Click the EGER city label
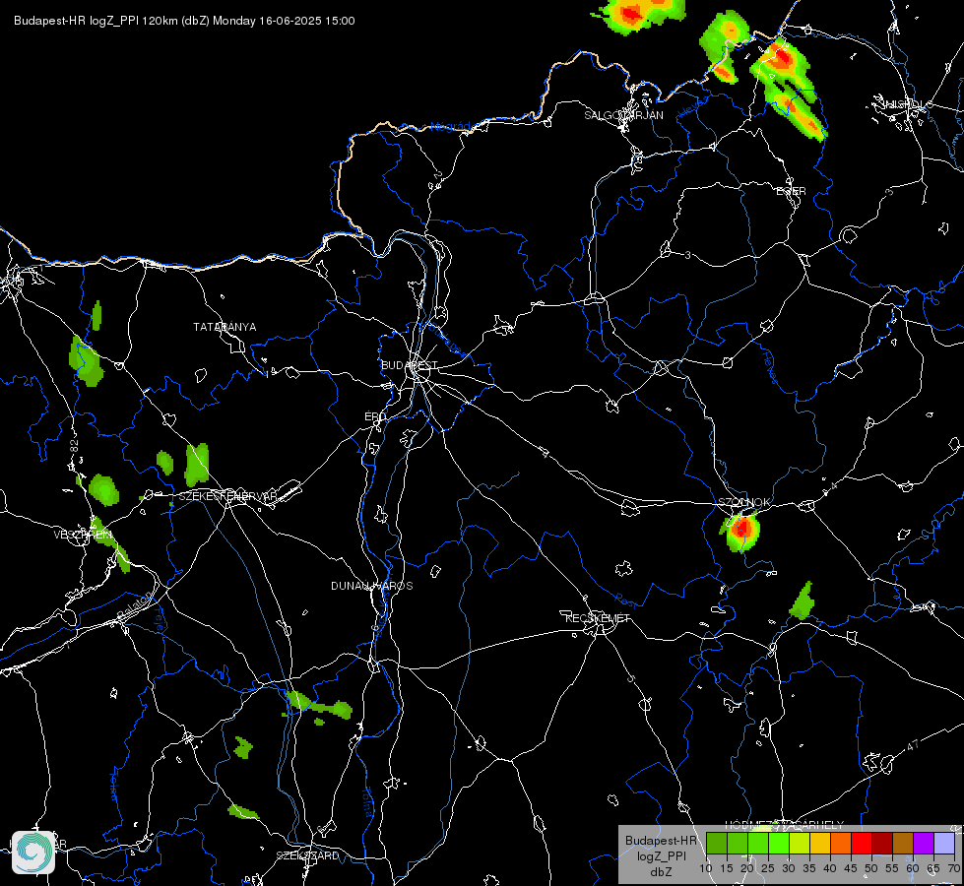 (x=791, y=191)
